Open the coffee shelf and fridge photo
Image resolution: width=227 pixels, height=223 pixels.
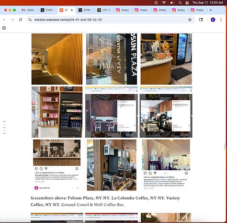tap(57, 112)
